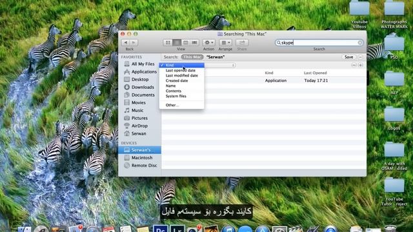Remove the search criteria row with minus
This screenshot has width=413, height=232.
354,65
